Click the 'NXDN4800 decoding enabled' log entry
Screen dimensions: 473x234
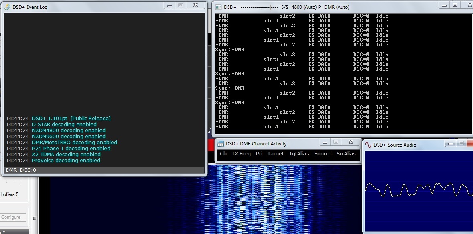point(69,130)
